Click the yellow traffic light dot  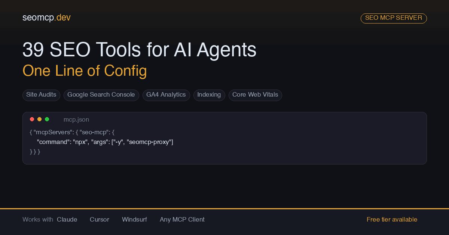click(x=40, y=119)
